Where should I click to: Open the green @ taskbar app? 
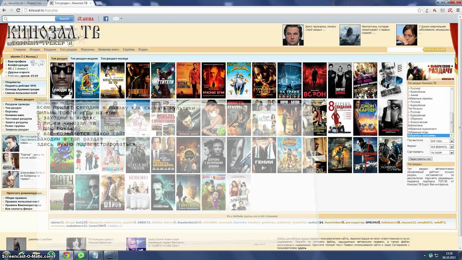pyautogui.click(x=81, y=255)
